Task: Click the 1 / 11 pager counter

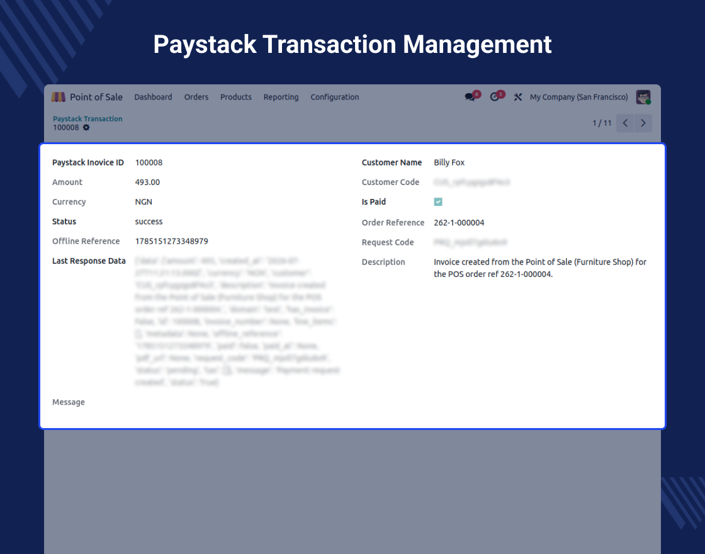Action: tap(602, 123)
